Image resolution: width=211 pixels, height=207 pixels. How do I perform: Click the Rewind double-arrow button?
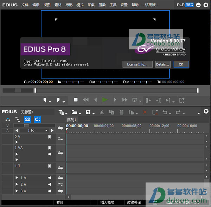(x=86, y=100)
